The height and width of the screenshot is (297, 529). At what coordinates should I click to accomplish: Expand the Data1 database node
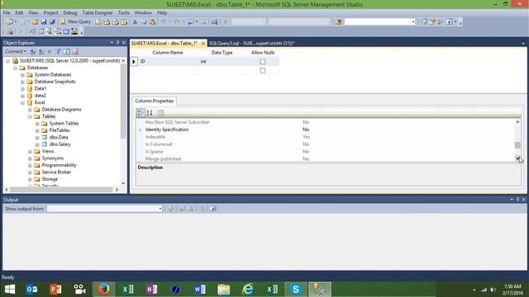(22, 89)
